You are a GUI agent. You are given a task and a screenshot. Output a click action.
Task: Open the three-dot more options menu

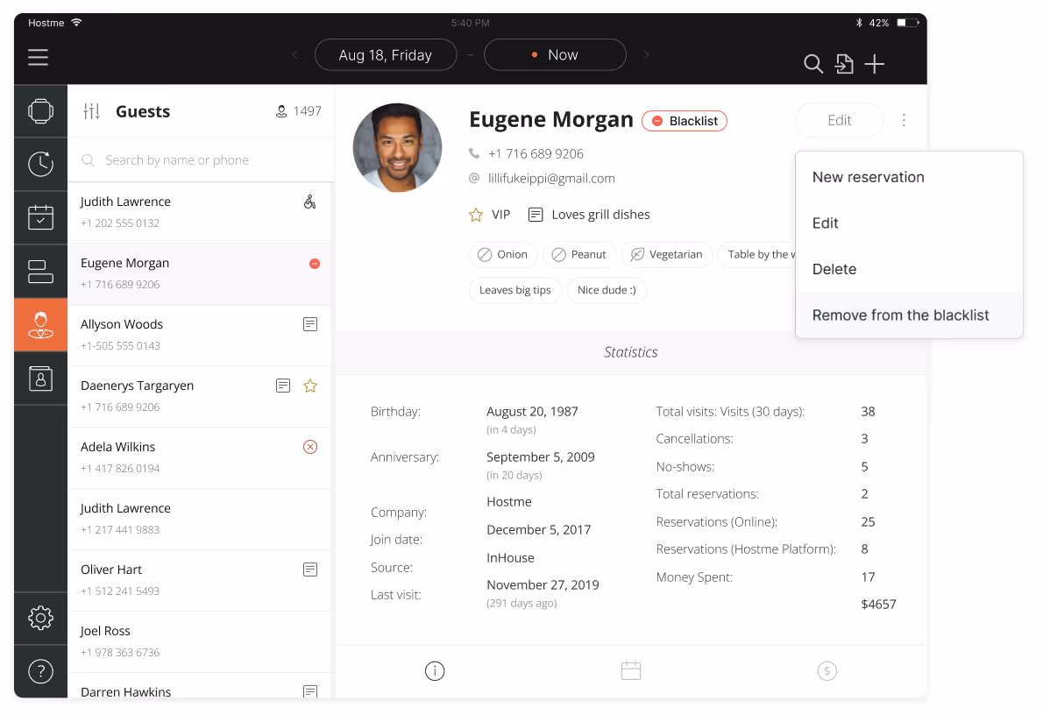tap(904, 120)
